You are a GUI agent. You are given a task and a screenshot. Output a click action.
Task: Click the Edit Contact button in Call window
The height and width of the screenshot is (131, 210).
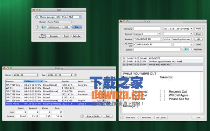click(x=54, y=27)
